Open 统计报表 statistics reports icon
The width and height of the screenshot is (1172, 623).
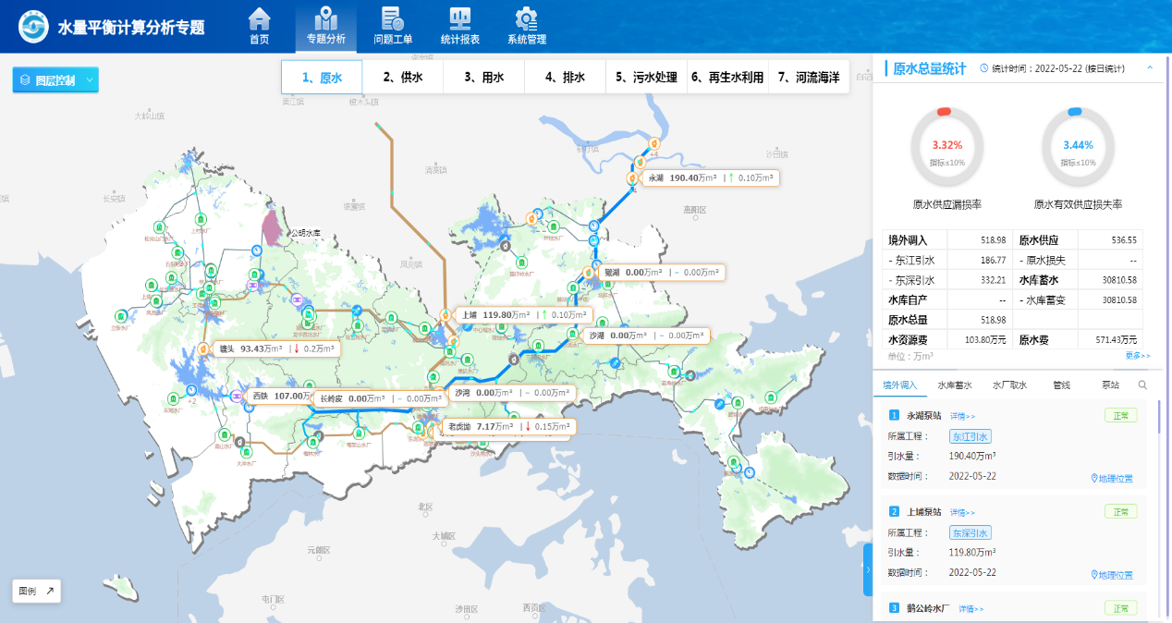pyautogui.click(x=460, y=18)
